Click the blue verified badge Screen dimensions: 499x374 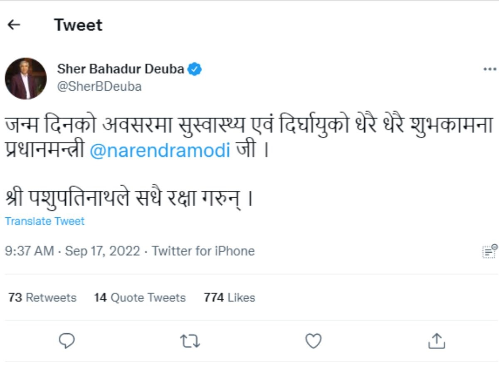pos(195,69)
